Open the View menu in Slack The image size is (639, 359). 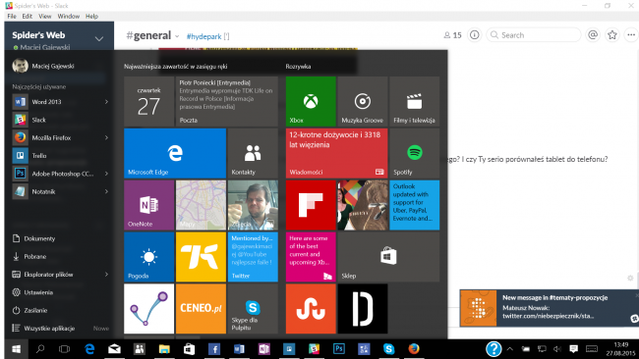(x=45, y=17)
